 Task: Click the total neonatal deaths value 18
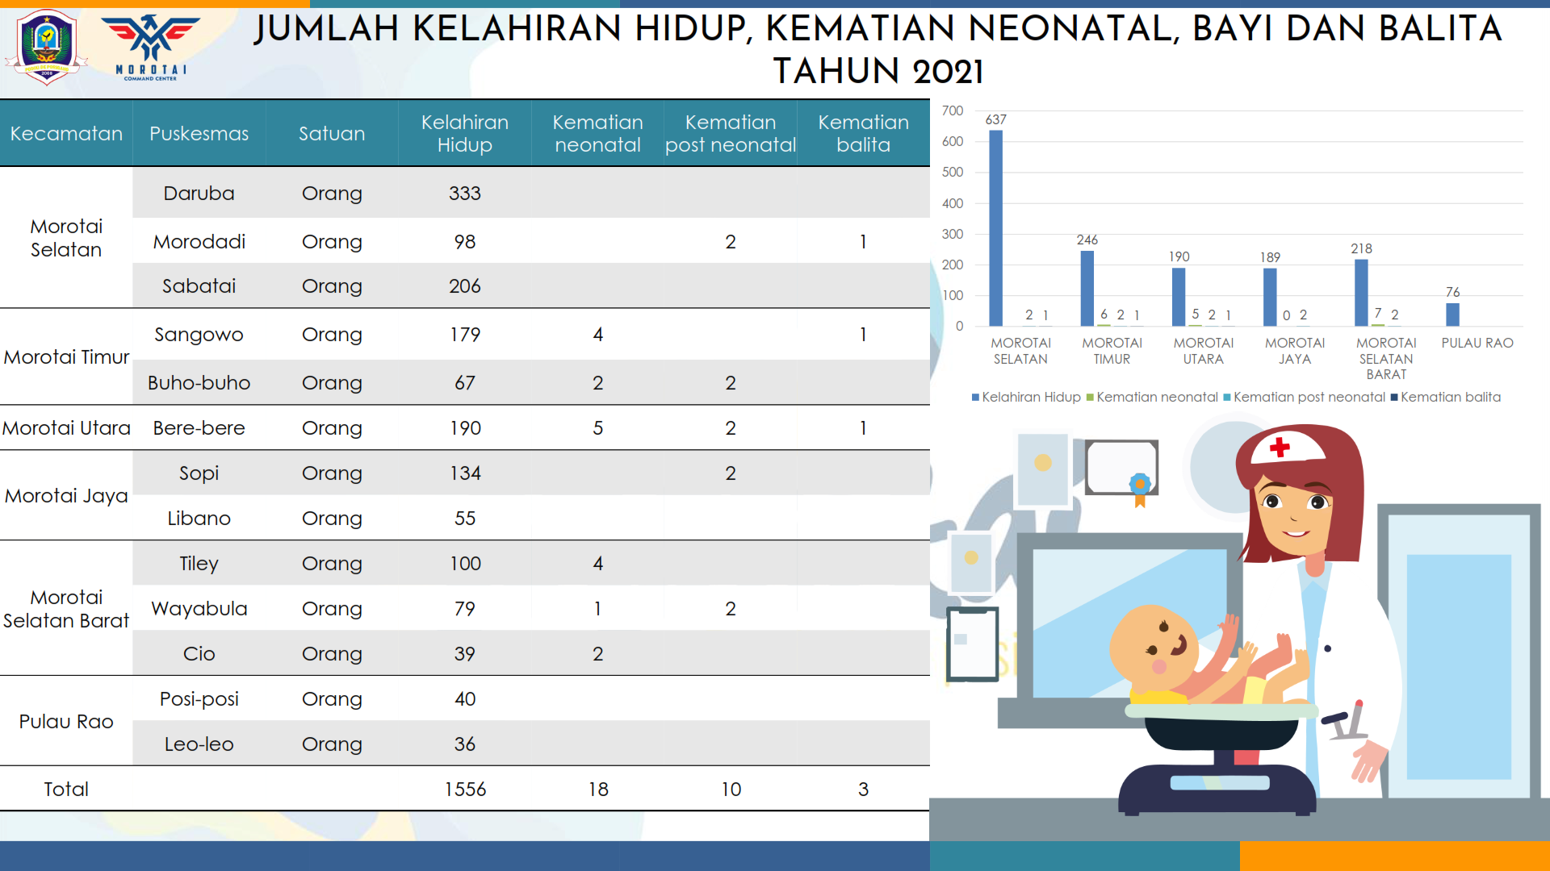597,789
